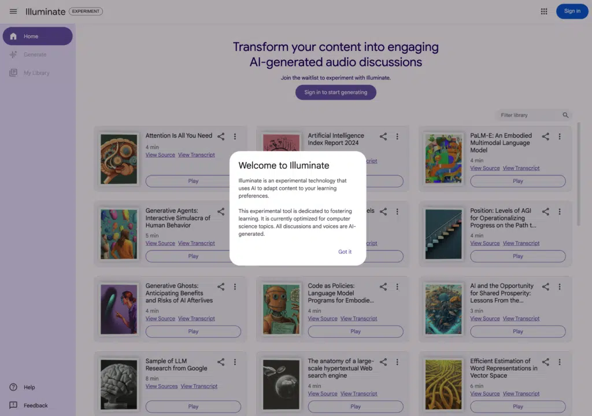View Transcript for Attention Is All You Need
The height and width of the screenshot is (416, 592).
[197, 155]
